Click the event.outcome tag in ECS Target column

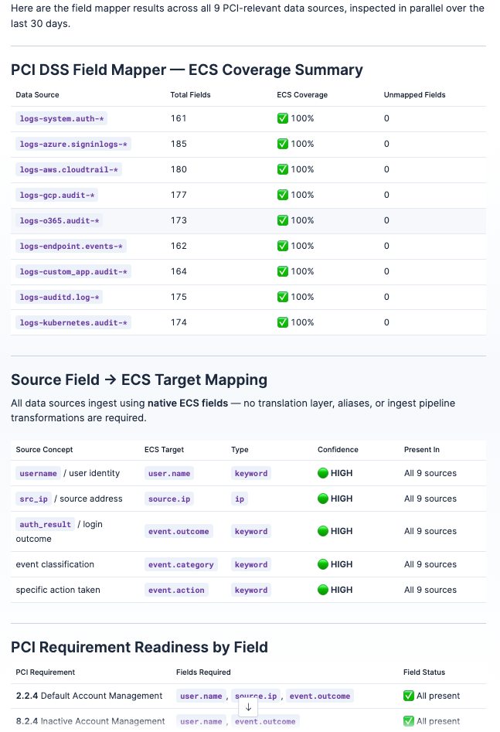(x=179, y=531)
